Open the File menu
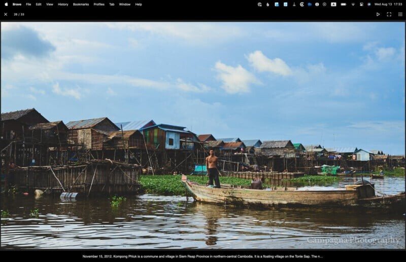The image size is (406, 262). [x=28, y=4]
